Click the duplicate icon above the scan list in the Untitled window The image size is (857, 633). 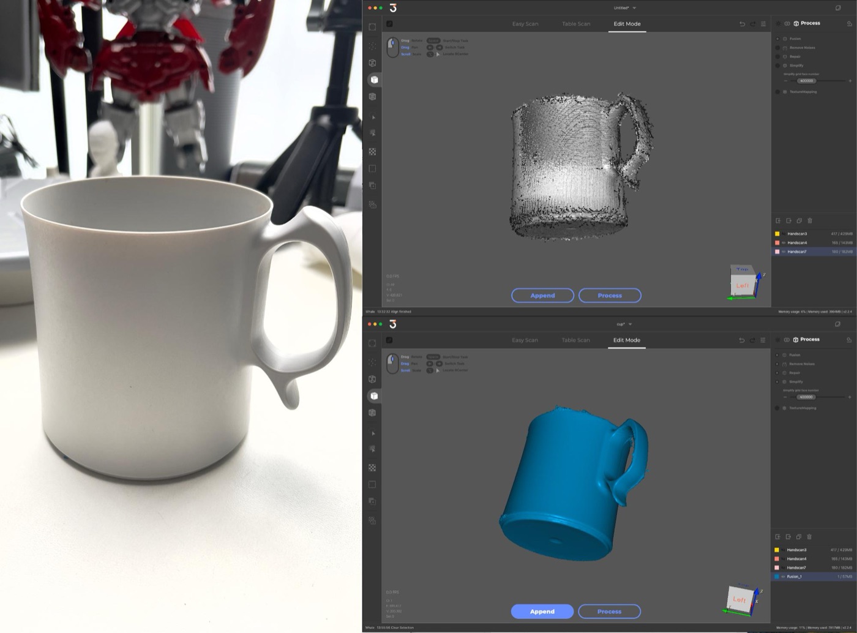click(799, 220)
